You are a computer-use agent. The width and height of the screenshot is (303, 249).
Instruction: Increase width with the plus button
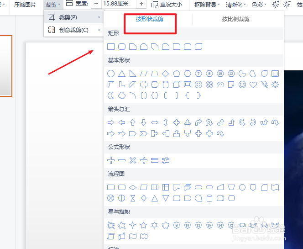pyautogui.click(x=141, y=4)
